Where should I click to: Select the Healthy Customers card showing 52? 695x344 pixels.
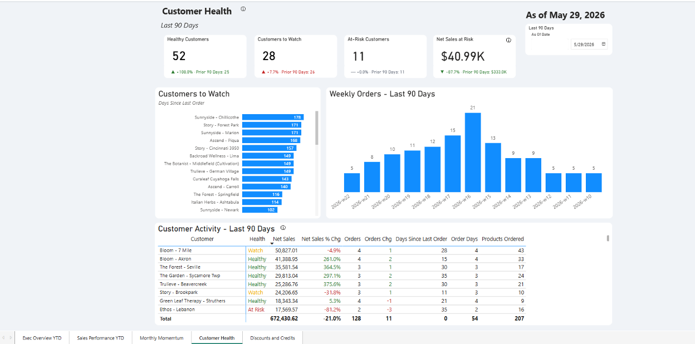205,56
